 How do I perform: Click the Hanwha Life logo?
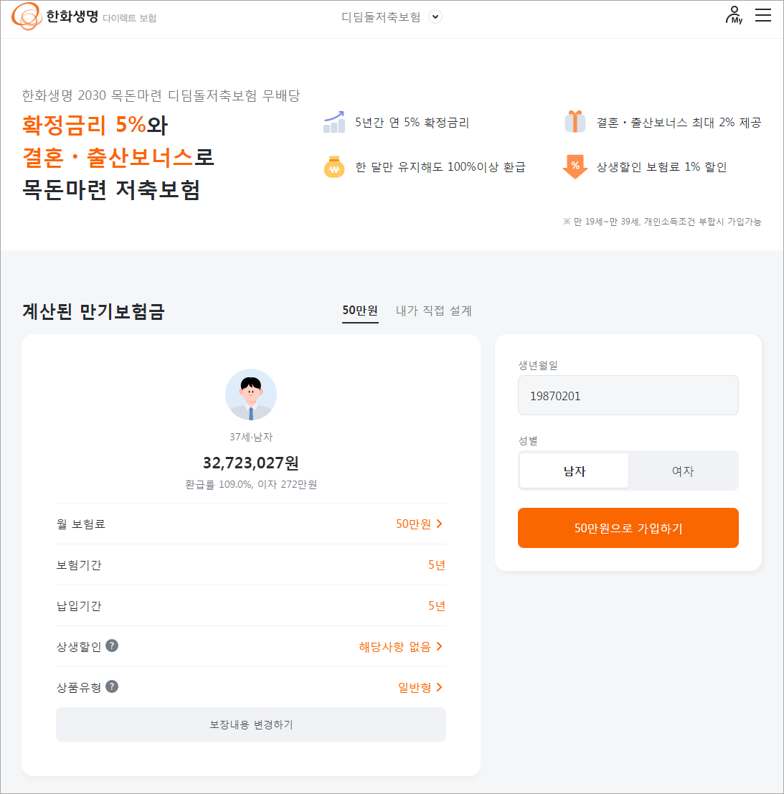52,16
